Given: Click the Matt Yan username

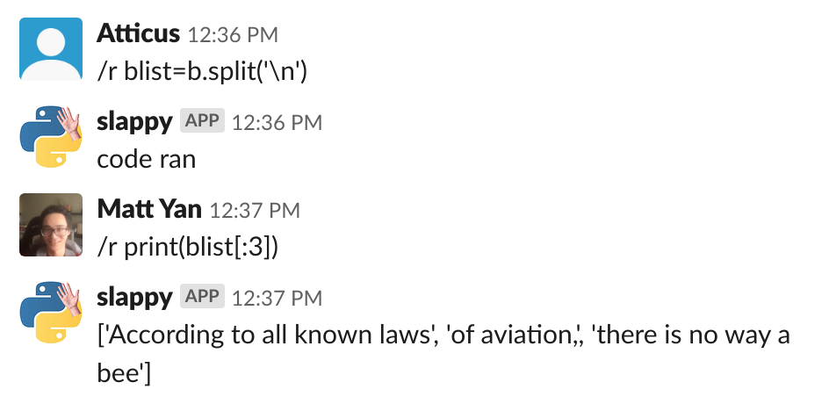Looking at the screenshot, I should click(x=149, y=210).
